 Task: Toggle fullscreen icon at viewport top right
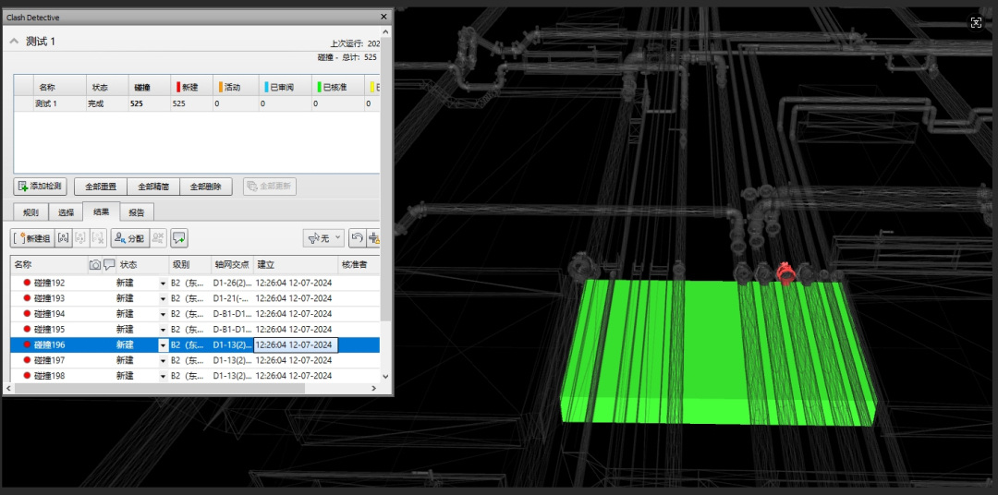[976, 23]
